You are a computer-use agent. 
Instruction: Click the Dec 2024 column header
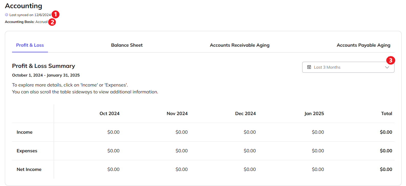[x=246, y=114]
